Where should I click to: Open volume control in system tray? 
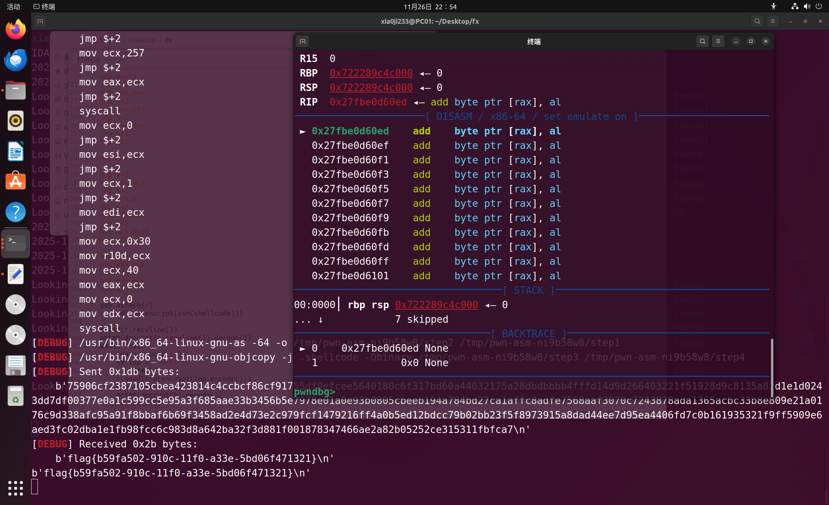(x=807, y=7)
